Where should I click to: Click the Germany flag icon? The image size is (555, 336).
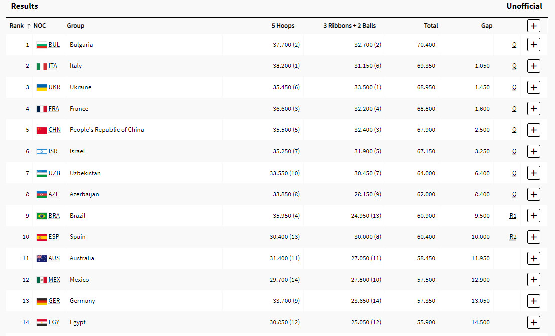click(41, 301)
